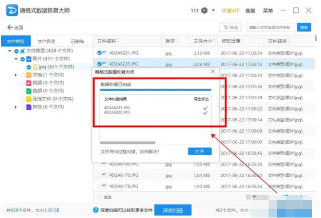
Task: Click the blue 搜索 search button
Action: point(304,27)
